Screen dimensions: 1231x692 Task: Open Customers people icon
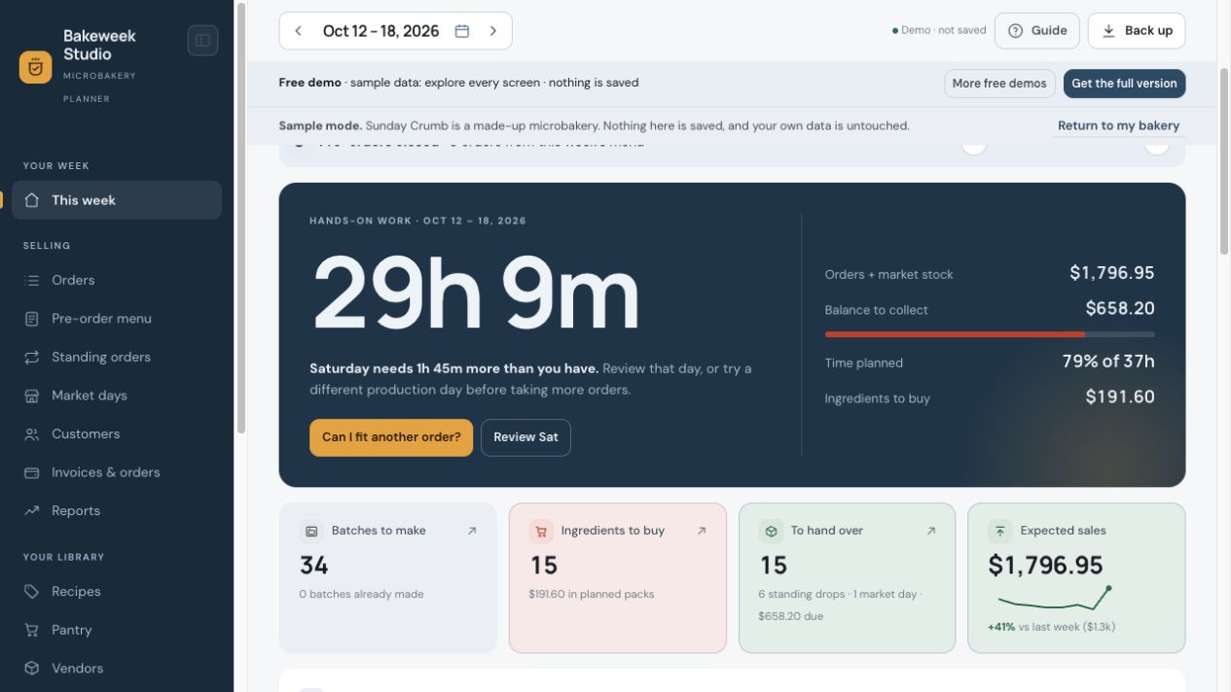tap(32, 434)
